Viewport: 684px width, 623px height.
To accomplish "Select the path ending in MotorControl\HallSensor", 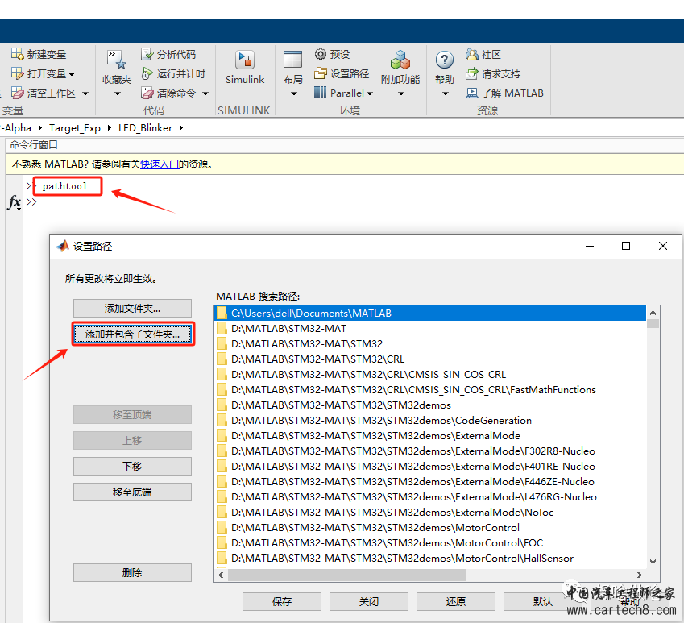I will pos(430,558).
